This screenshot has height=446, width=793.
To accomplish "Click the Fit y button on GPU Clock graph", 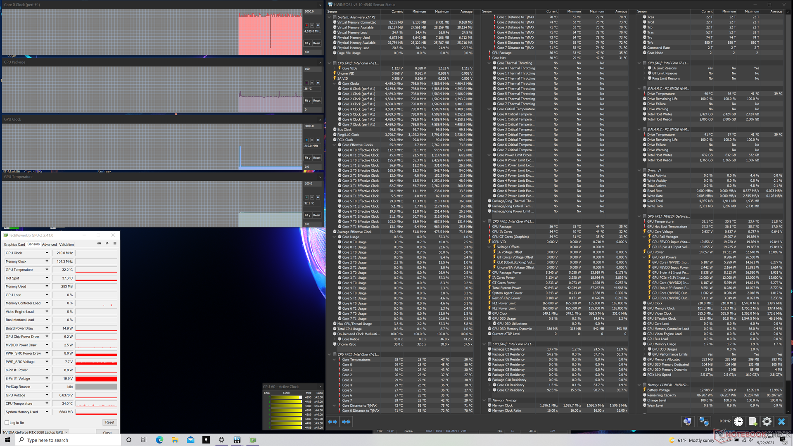I will [x=307, y=158].
